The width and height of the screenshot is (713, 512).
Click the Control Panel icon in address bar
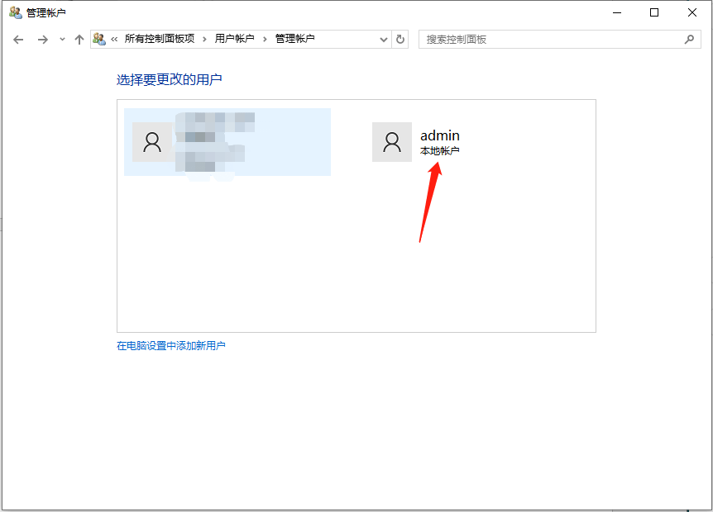(x=99, y=38)
